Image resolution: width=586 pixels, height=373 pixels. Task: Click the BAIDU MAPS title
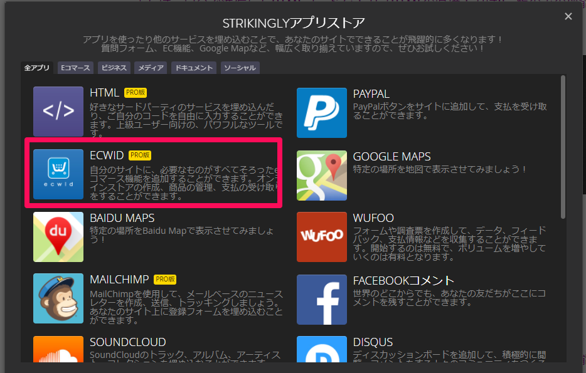tap(122, 218)
